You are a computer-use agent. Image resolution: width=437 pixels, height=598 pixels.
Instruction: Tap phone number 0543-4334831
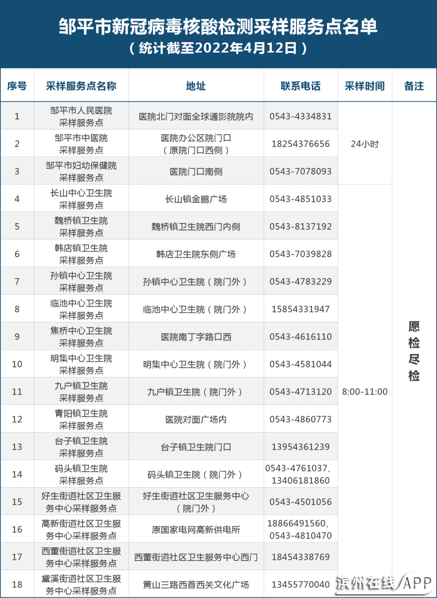pos(300,116)
